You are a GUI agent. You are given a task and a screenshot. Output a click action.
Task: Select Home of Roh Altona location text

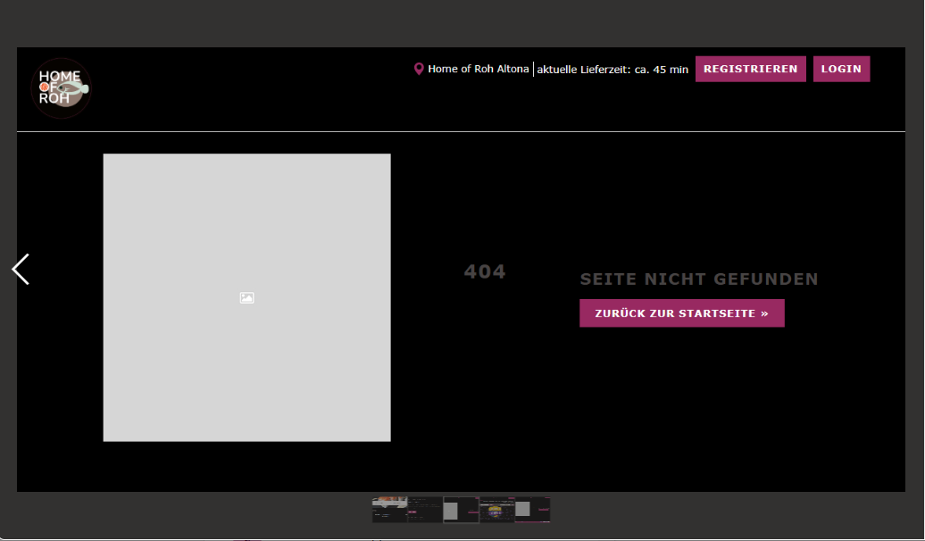[478, 69]
